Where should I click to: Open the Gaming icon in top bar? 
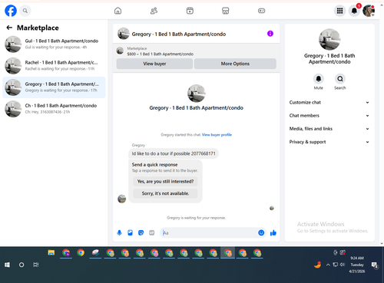click(261, 11)
